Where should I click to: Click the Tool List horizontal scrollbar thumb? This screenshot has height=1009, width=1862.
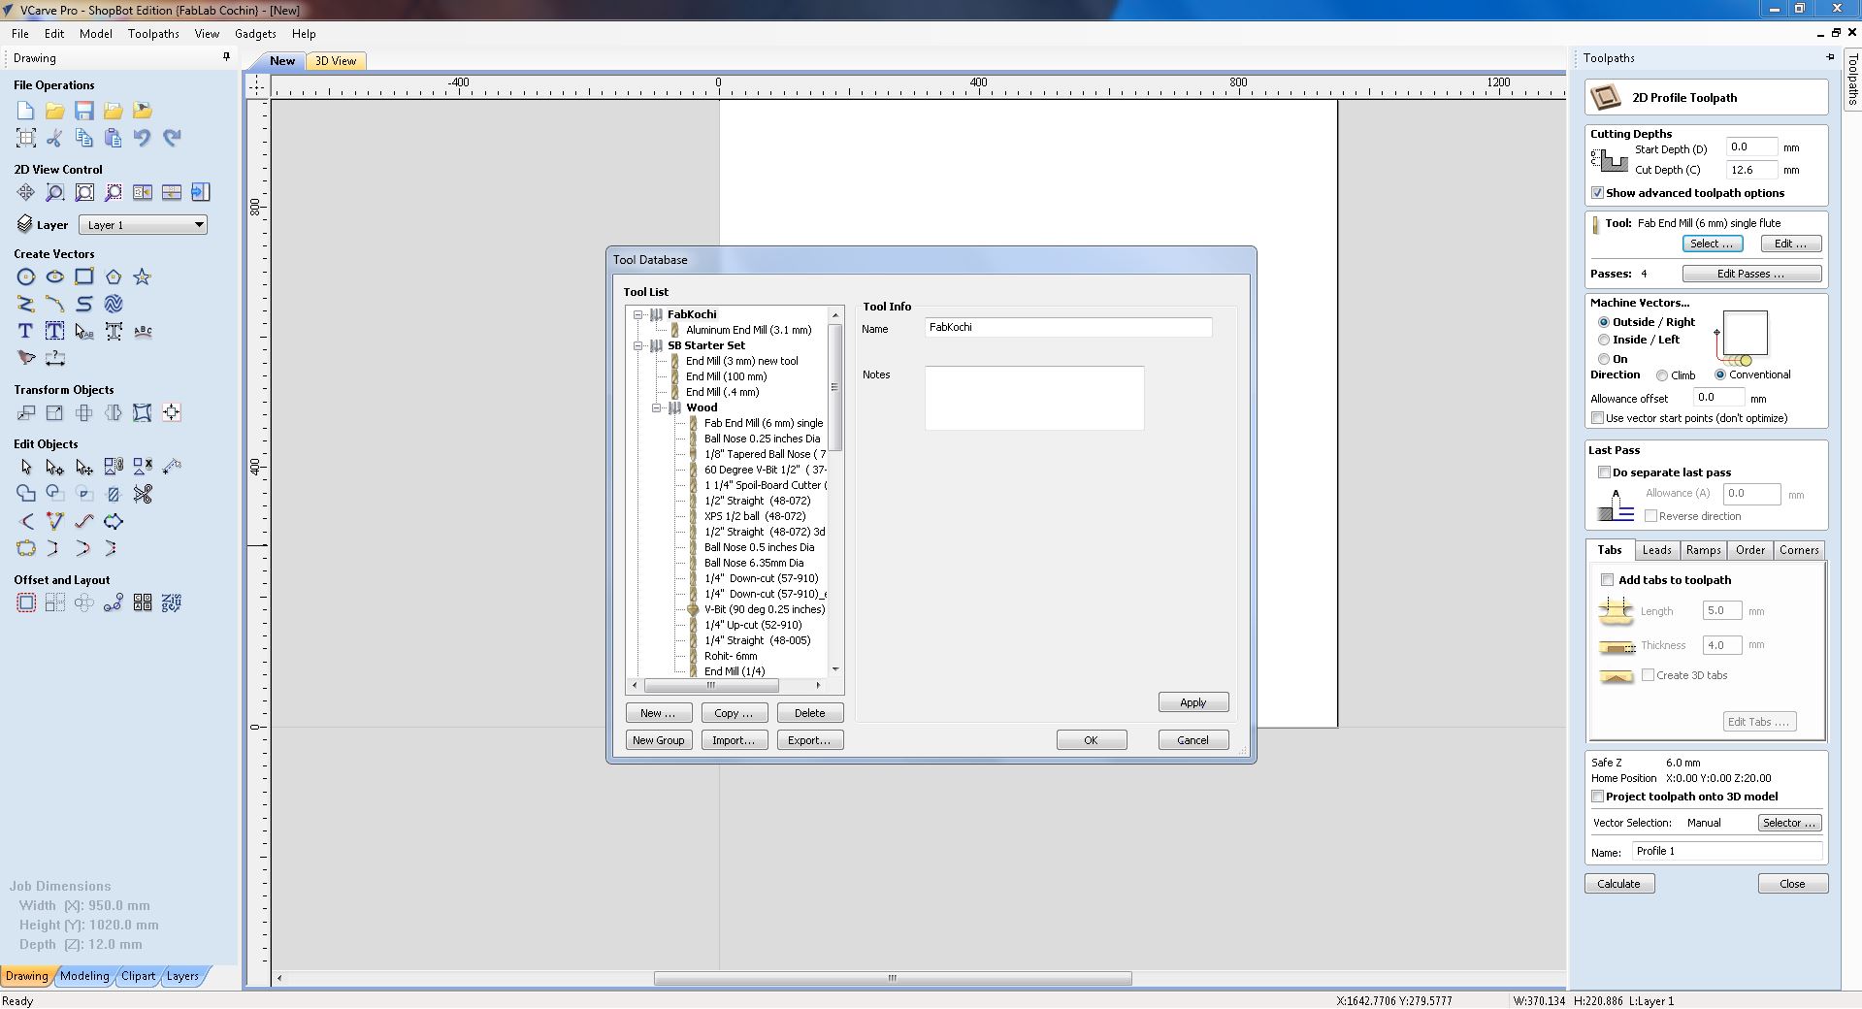click(710, 685)
